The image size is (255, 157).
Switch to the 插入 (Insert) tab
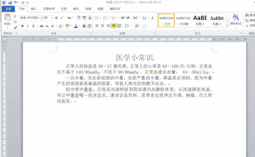tap(34, 9)
